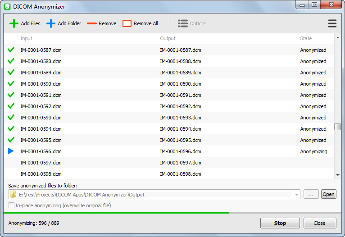The width and height of the screenshot is (345, 237).
Task: Click the green checkmark beside IM-0001-0587.dcm
Action: click(x=11, y=50)
